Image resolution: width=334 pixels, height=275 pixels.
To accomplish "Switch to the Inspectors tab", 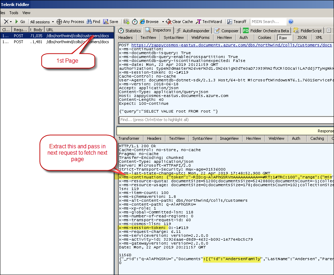I will pyautogui.click(x=158, y=30).
